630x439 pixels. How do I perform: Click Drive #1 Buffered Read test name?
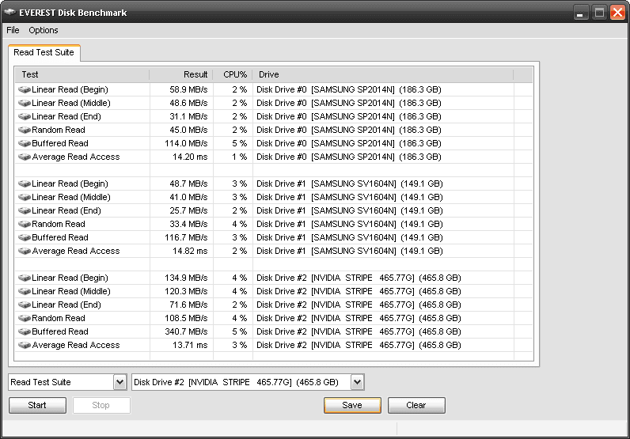(60, 237)
